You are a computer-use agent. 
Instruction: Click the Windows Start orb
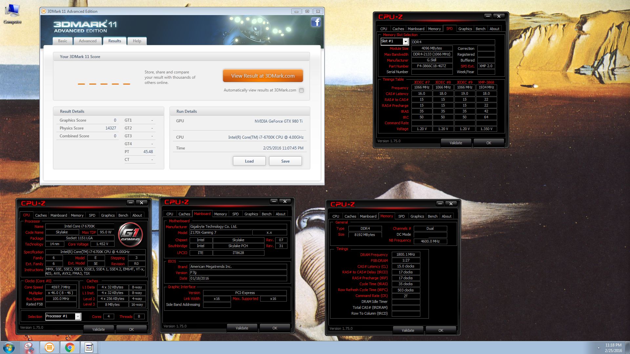click(9, 347)
